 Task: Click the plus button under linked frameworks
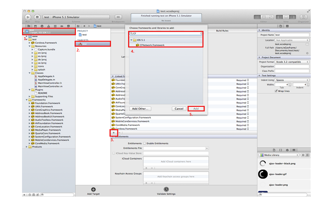coord(114,133)
